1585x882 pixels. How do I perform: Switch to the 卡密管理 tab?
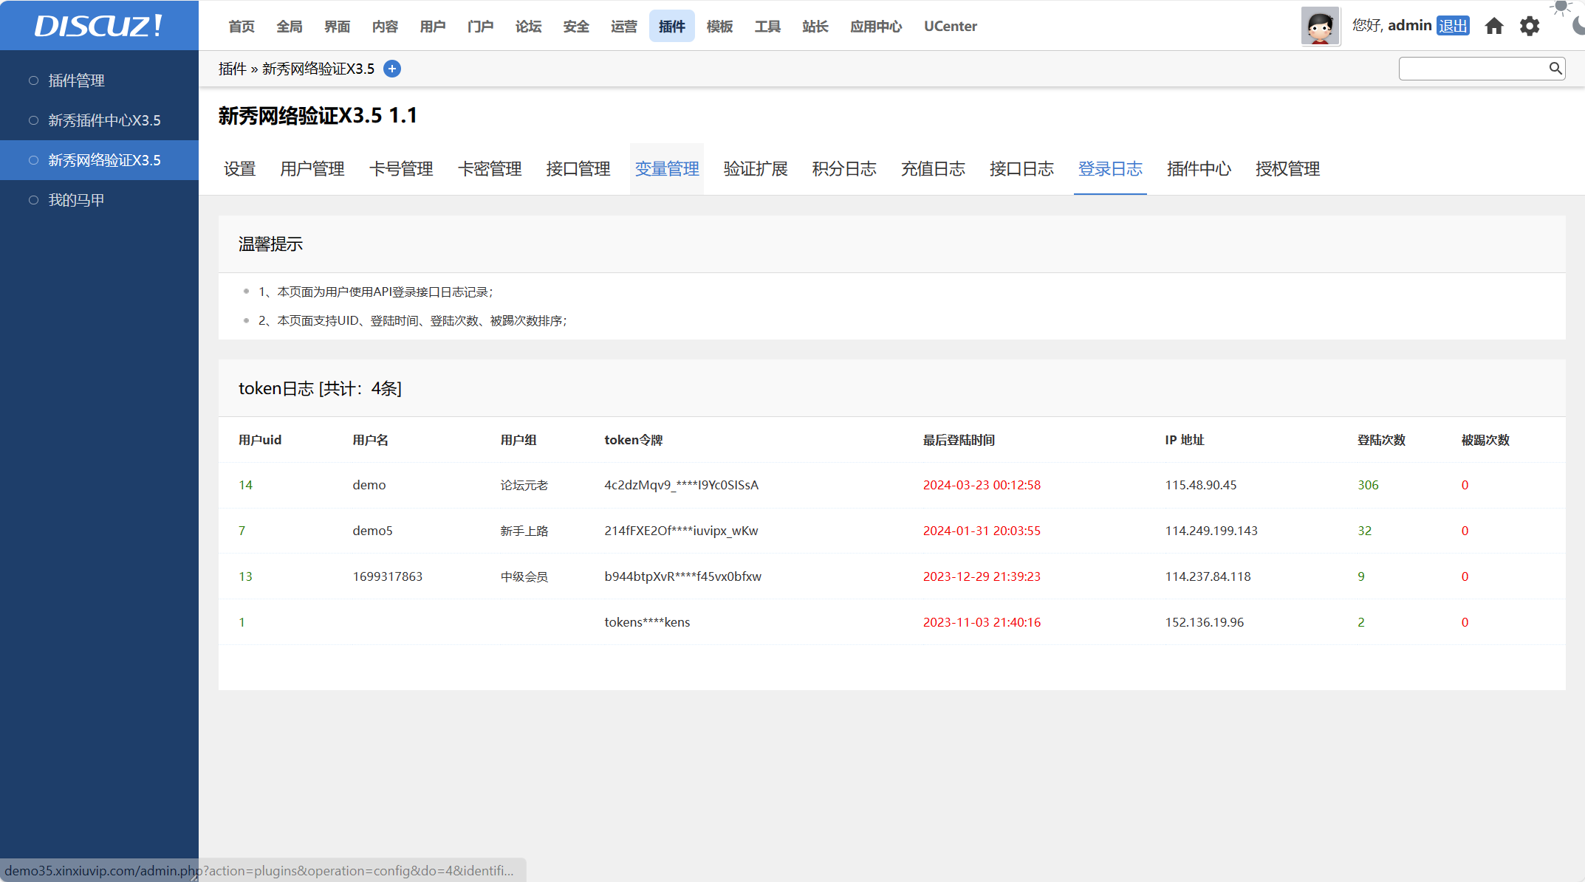tap(490, 169)
